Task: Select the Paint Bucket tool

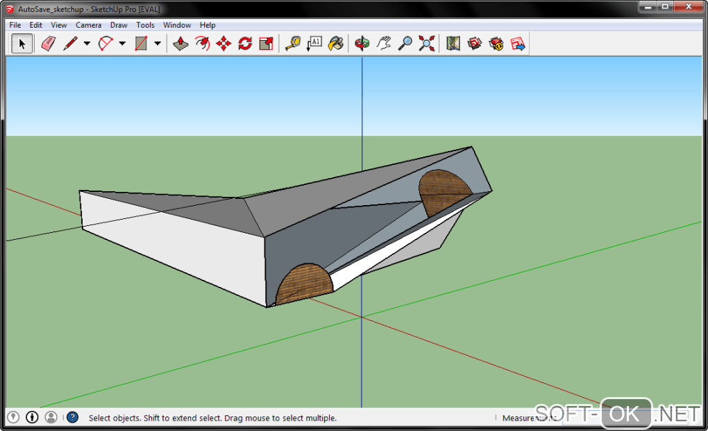Action: tap(336, 44)
